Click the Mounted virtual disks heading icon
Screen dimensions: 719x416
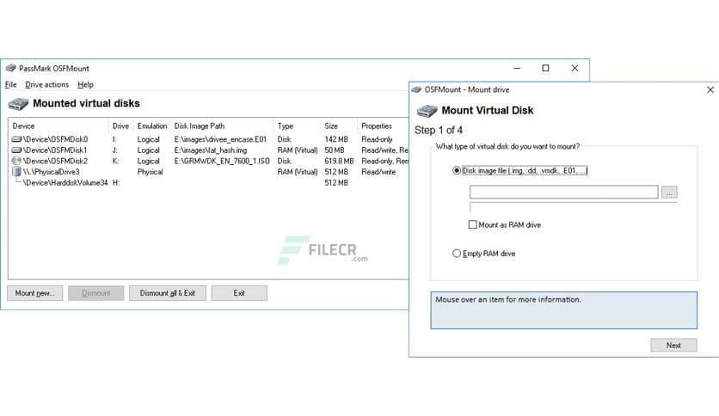18,103
